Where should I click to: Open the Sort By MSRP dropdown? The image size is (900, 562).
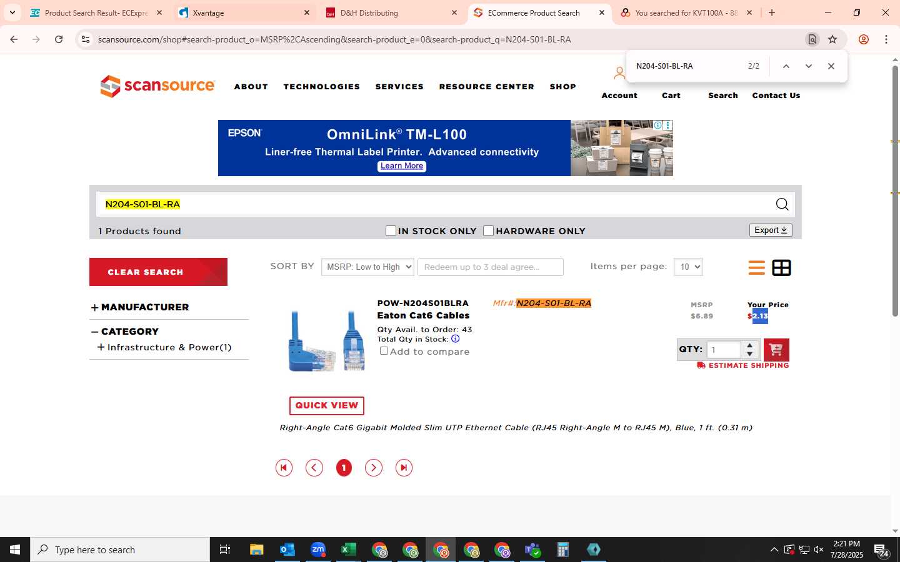(367, 267)
